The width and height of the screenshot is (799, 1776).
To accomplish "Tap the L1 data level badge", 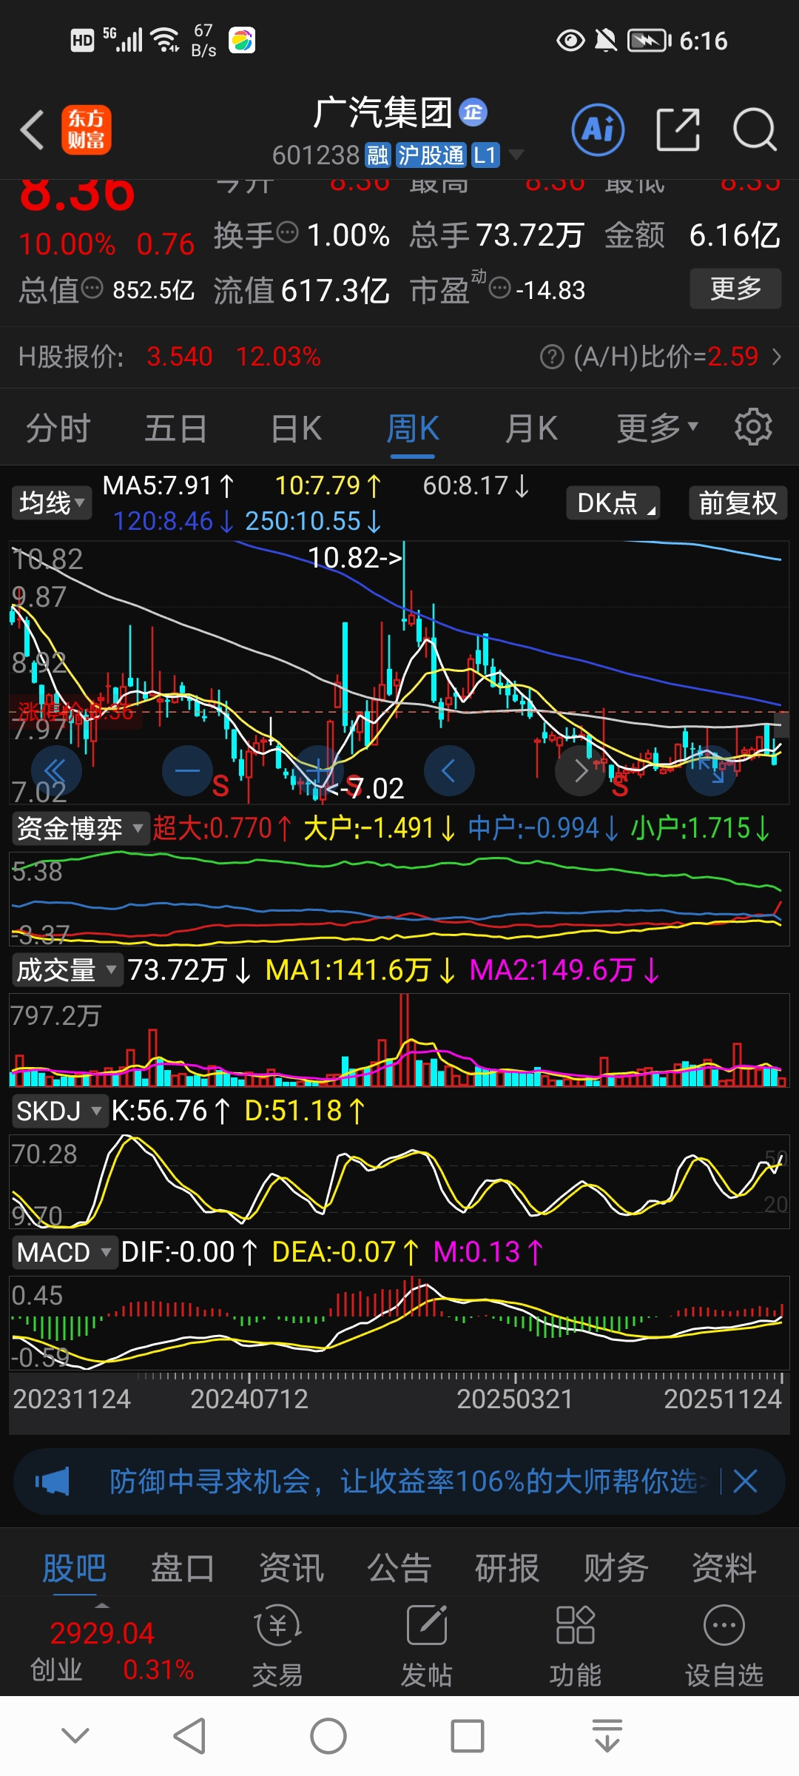I will click(x=485, y=155).
